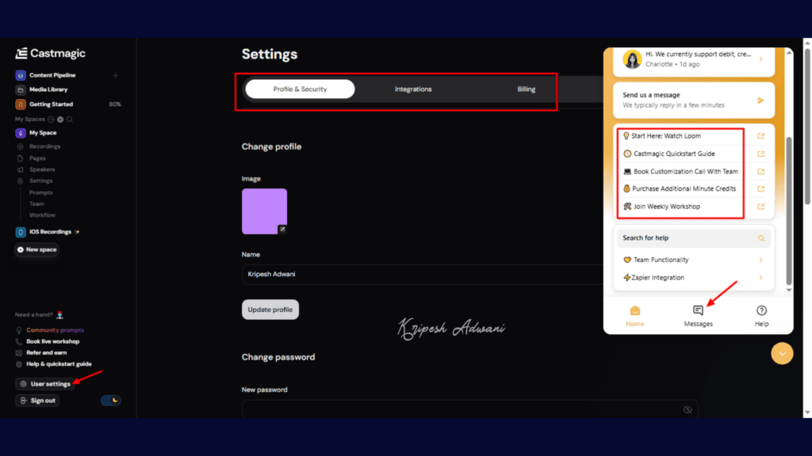812x456 pixels.
Task: Open the Billing tab
Action: coord(526,89)
